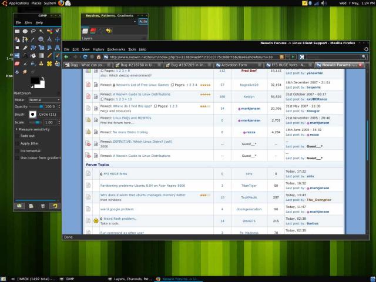
Task: Switch to the Bug #216760 tab
Action: tap(138, 65)
